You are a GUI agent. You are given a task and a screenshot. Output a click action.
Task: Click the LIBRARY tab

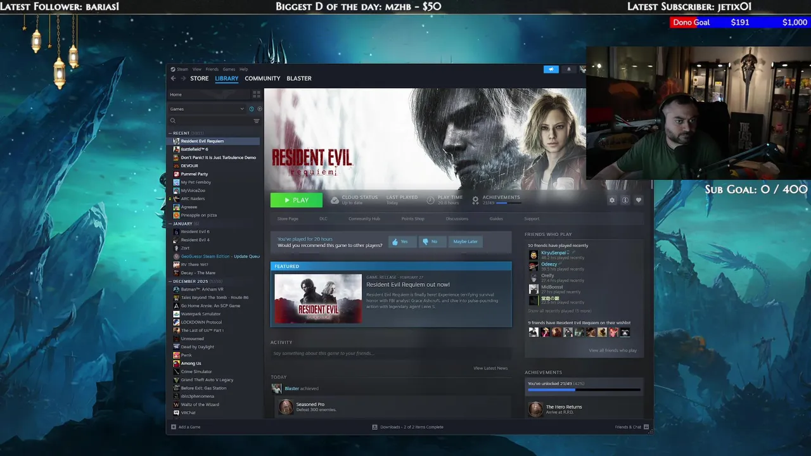pyautogui.click(x=226, y=79)
